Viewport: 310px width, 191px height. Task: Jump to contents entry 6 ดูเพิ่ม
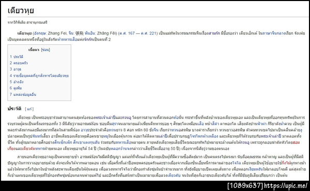pos(16,88)
